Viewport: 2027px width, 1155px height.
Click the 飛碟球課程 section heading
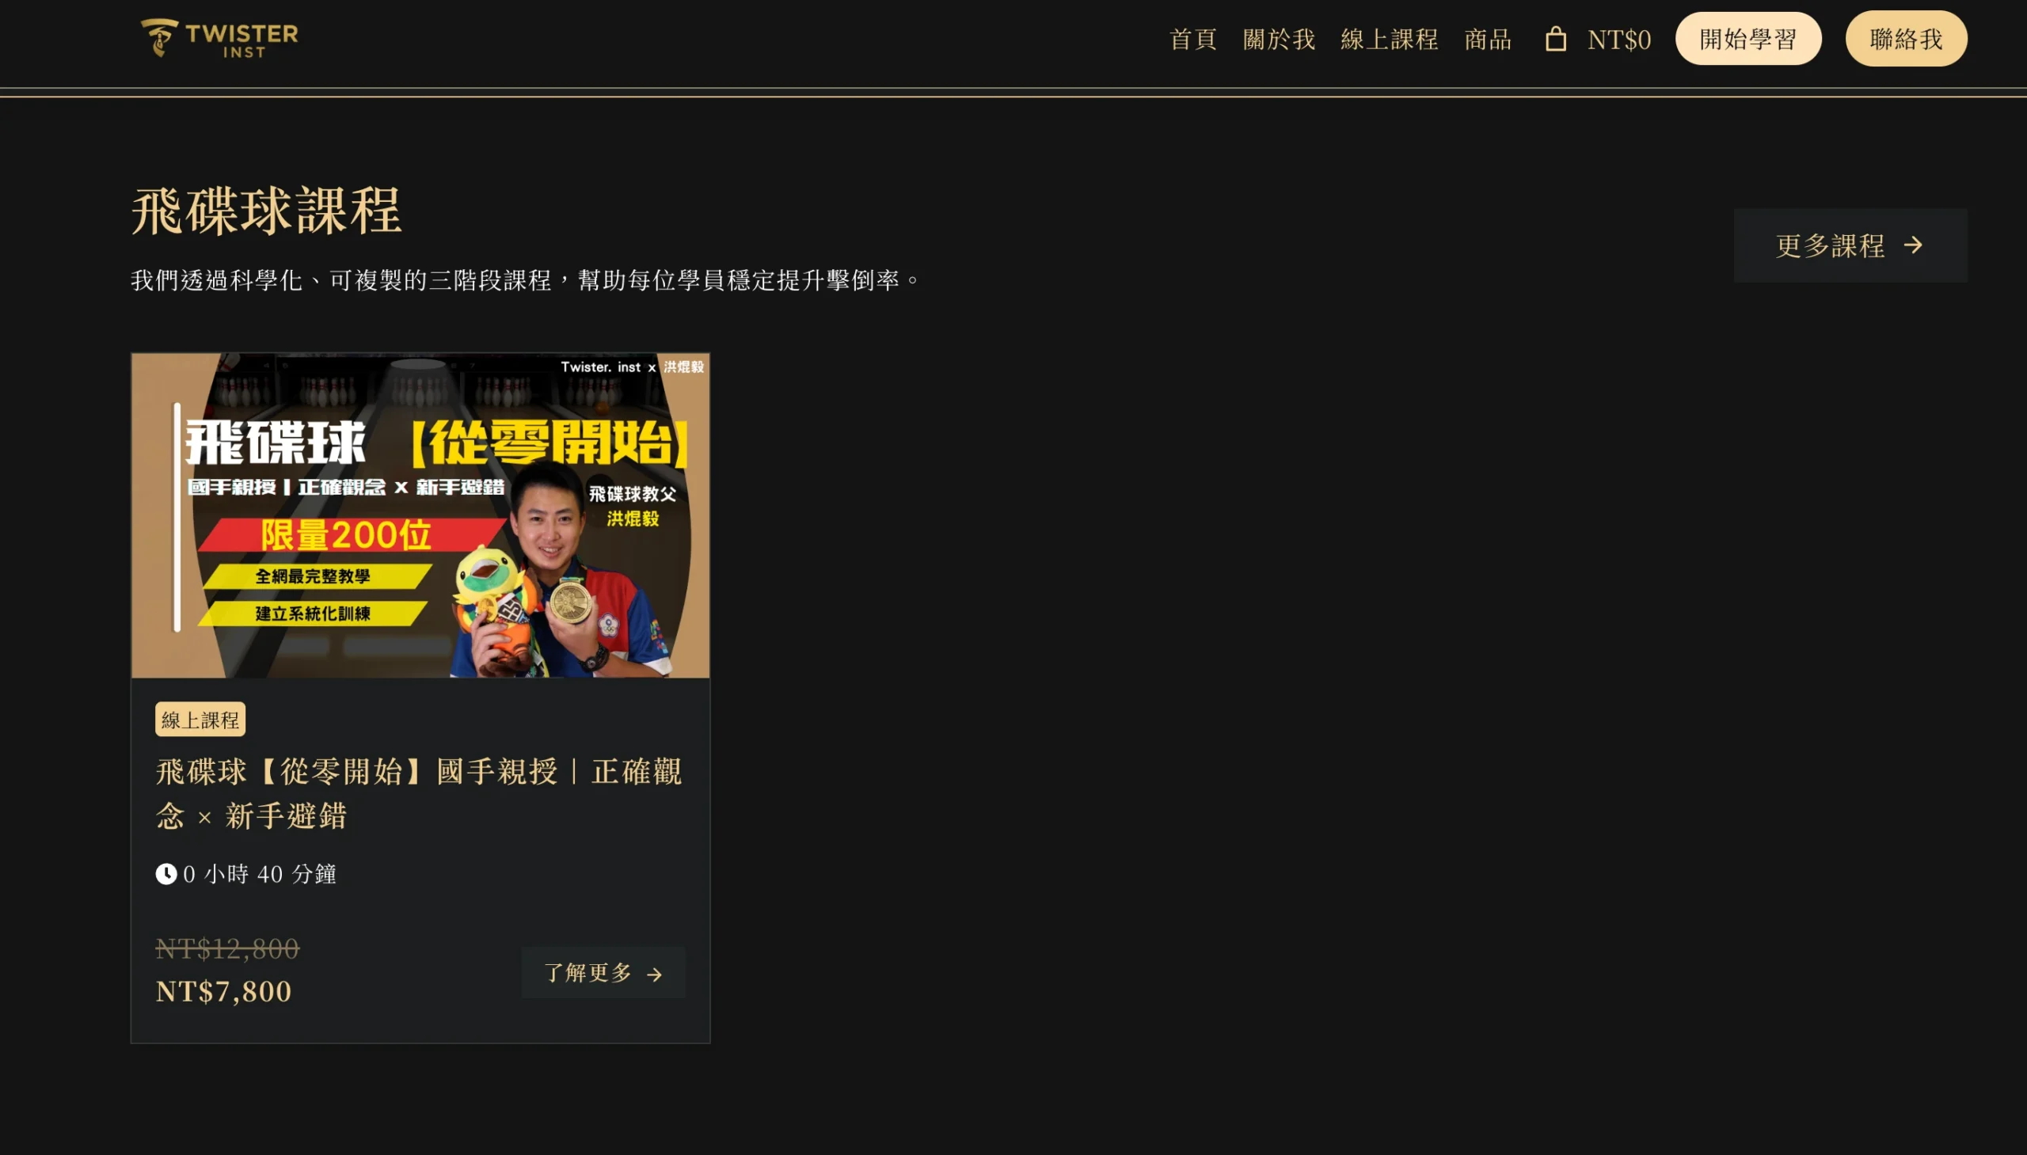click(267, 211)
